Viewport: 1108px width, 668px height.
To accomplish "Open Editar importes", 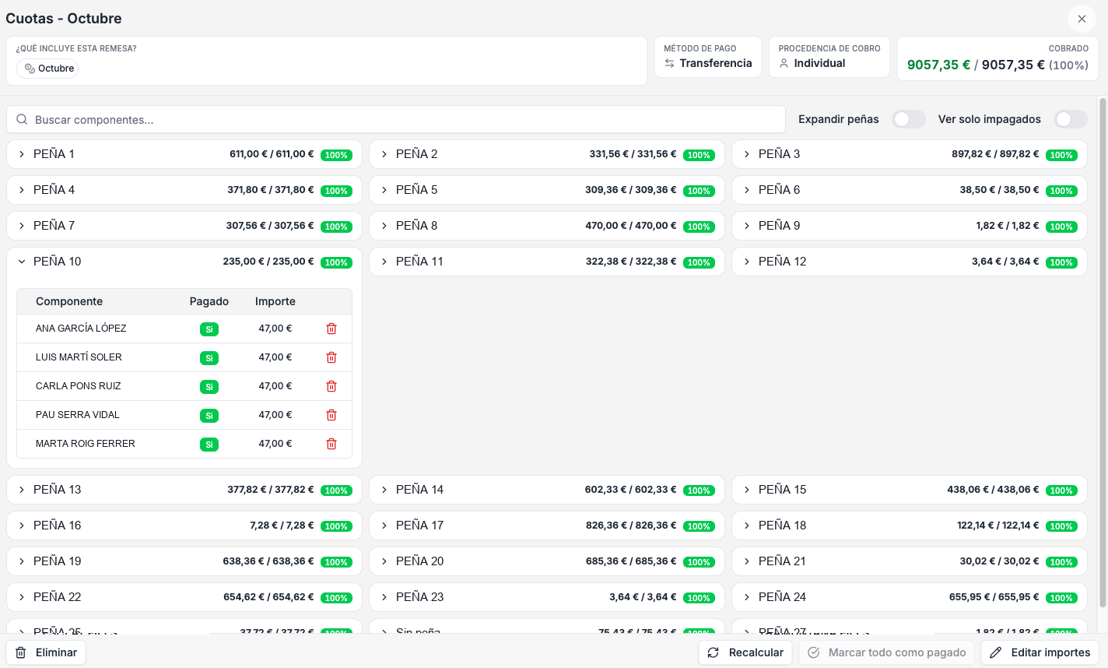I will pos(1040,652).
